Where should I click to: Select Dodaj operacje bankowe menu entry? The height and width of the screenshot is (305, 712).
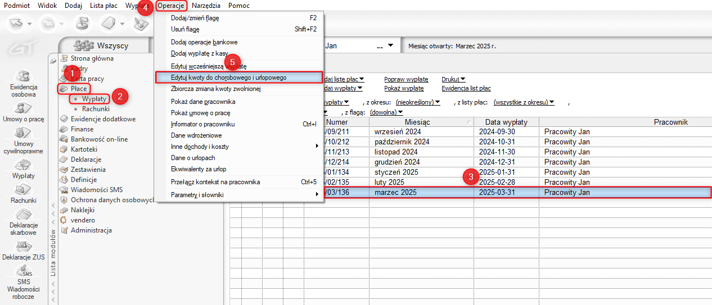coord(239,42)
